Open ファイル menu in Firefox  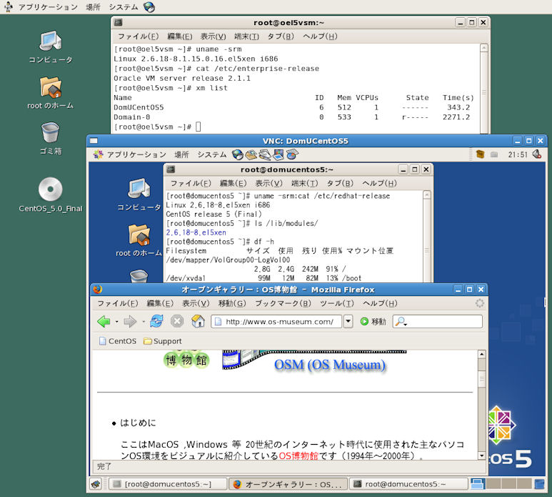point(118,303)
